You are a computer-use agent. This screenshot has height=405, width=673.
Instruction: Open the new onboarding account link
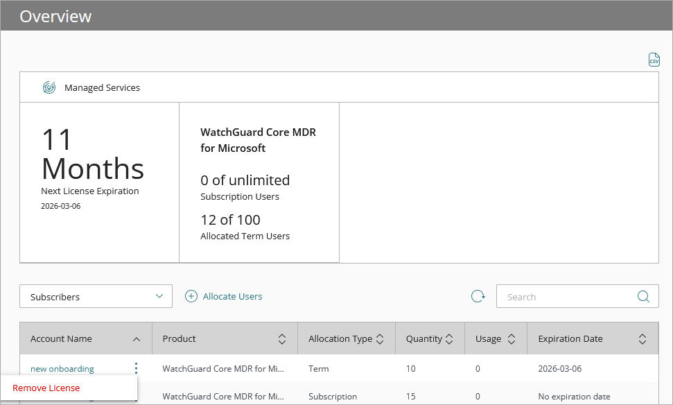[x=62, y=368]
